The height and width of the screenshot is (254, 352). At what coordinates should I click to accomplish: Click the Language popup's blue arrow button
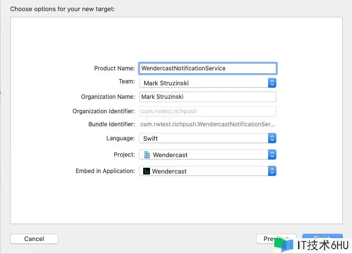pos(272,138)
